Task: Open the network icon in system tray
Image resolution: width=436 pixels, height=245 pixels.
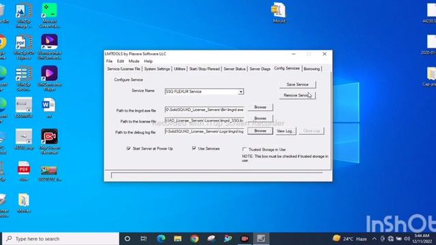Action: (x=390, y=239)
